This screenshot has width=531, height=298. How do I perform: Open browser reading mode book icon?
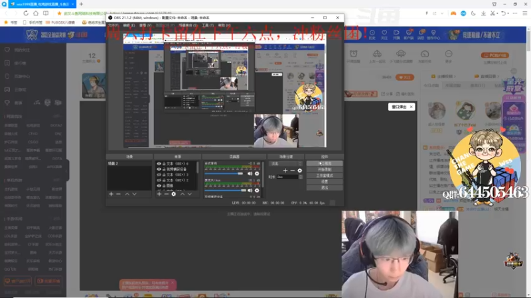pos(46,13)
